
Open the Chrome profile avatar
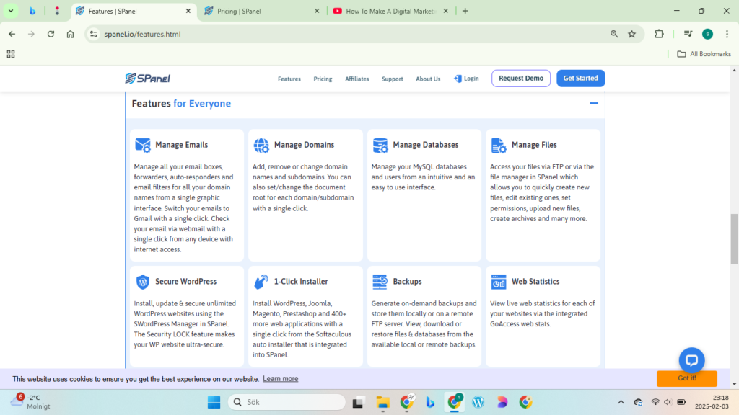(707, 34)
